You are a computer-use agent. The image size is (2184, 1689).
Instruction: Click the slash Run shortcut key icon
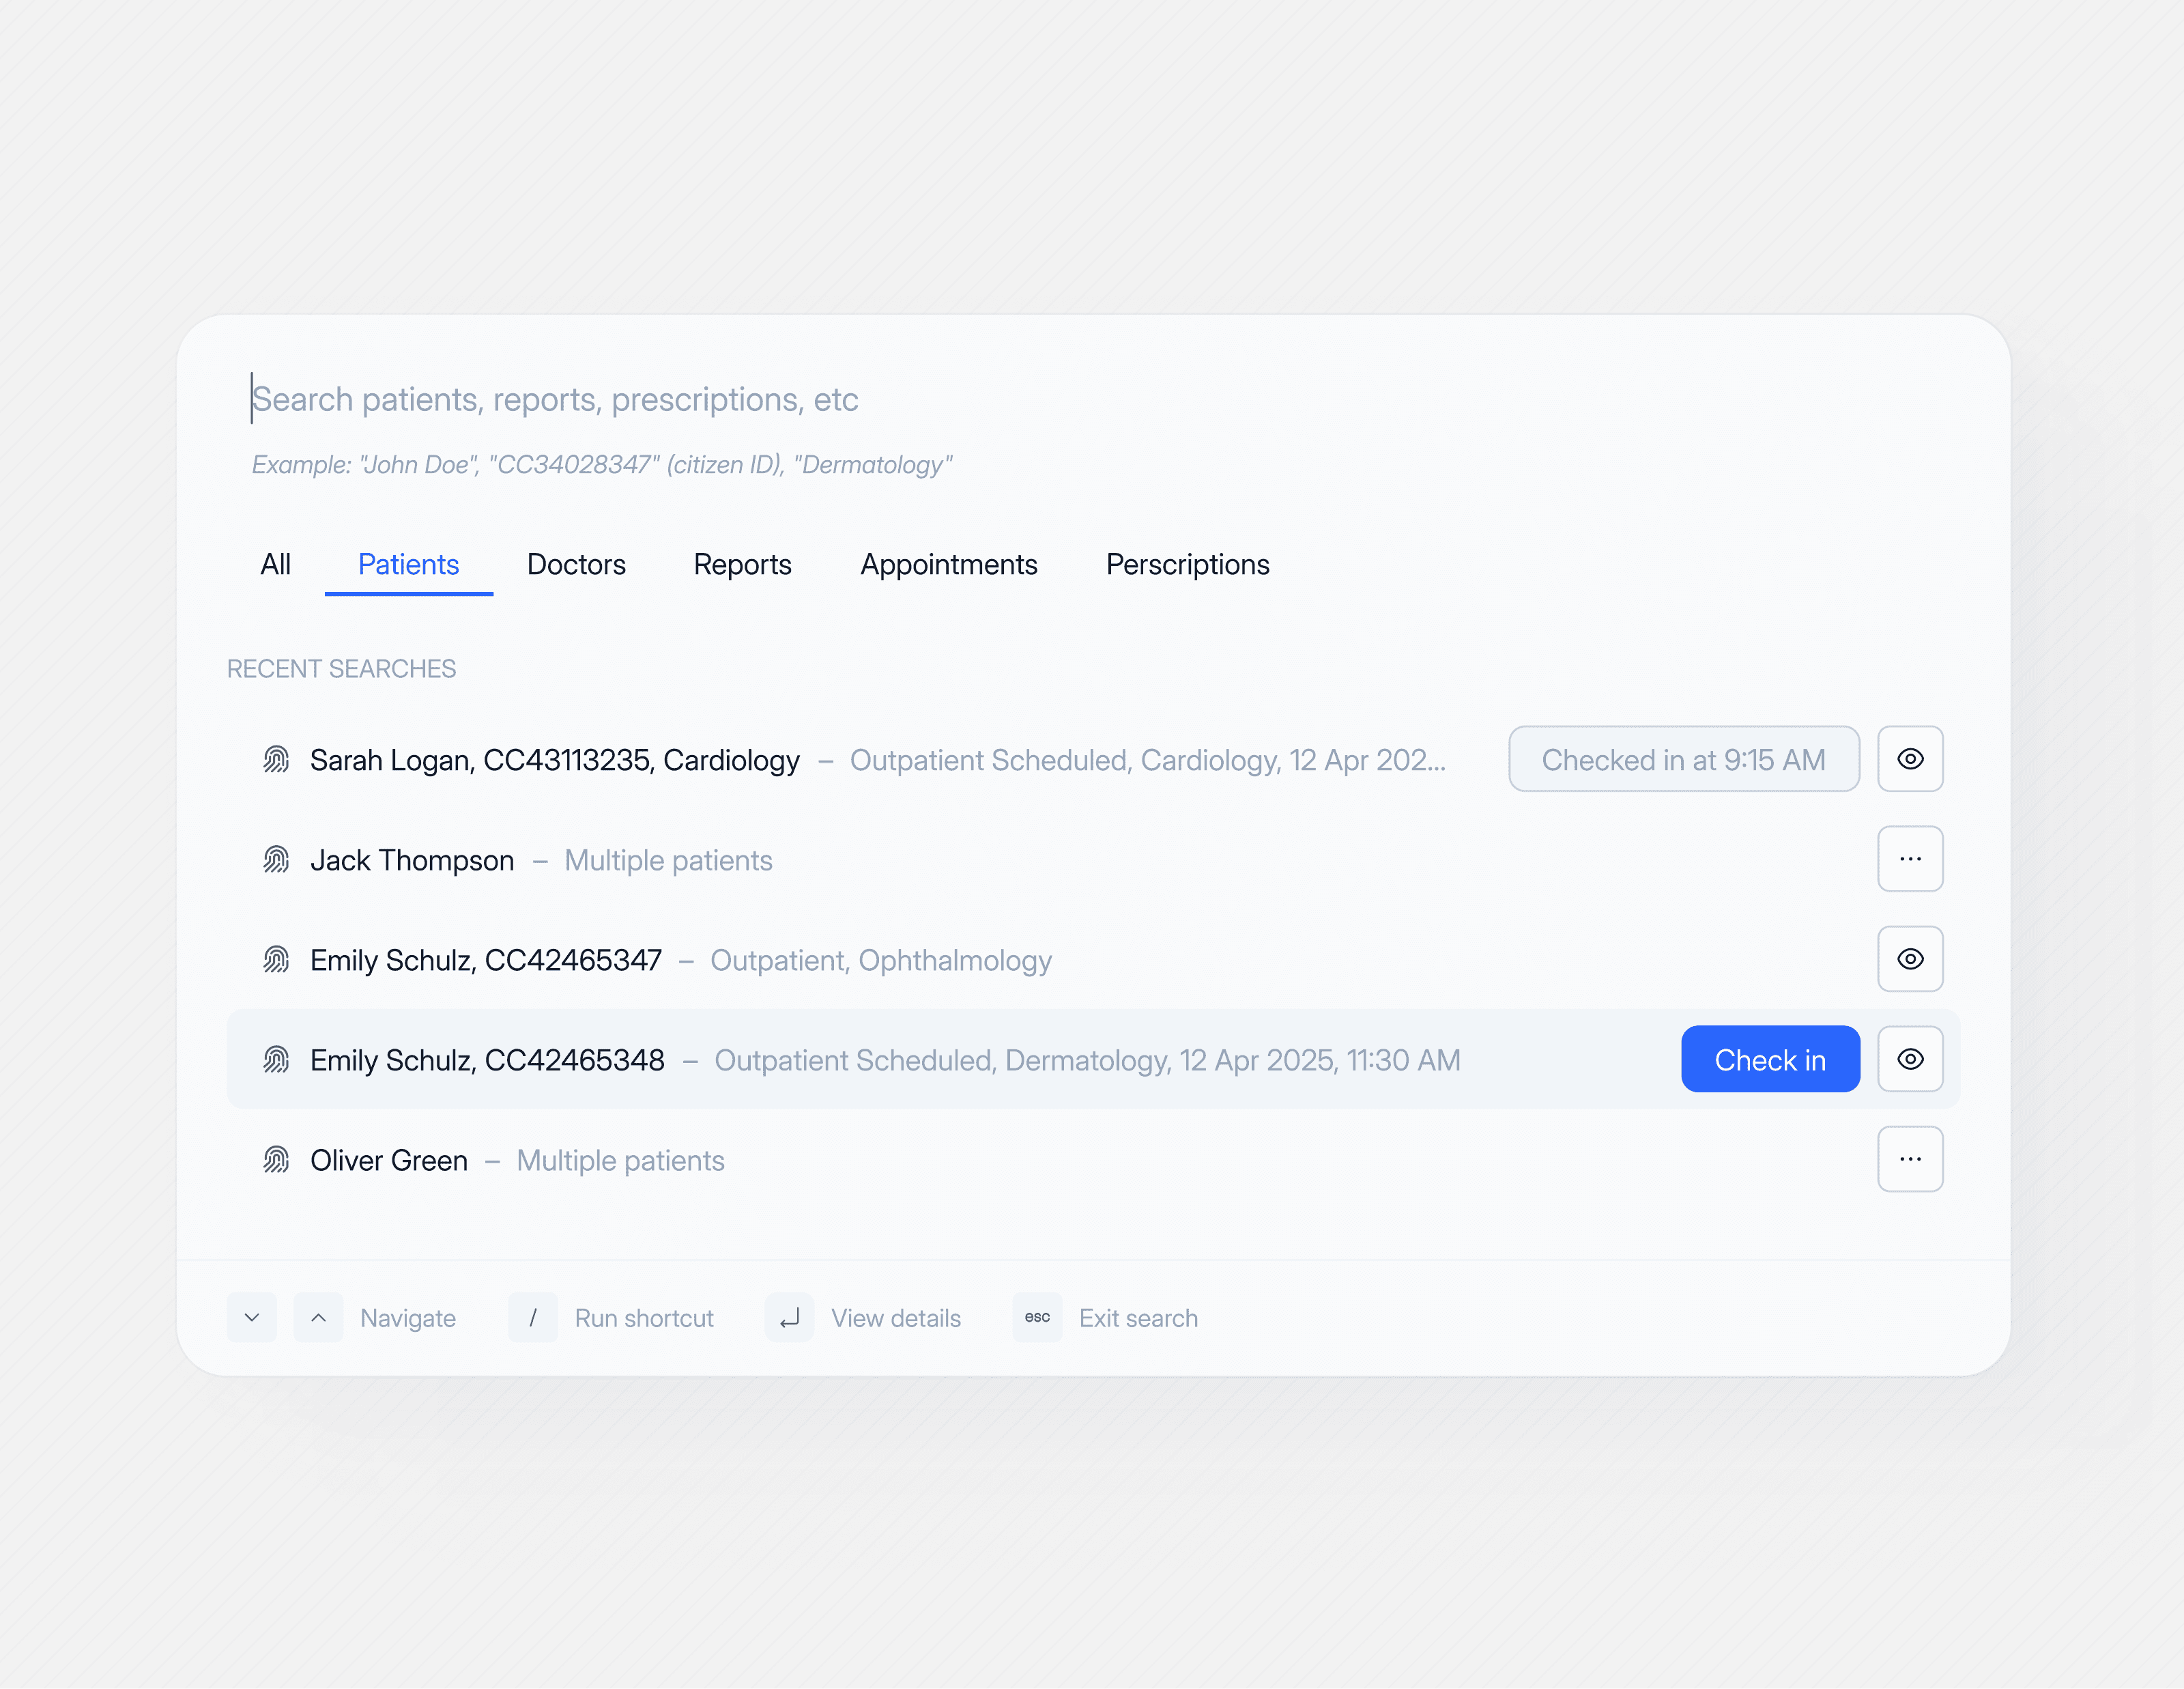pyautogui.click(x=532, y=1318)
